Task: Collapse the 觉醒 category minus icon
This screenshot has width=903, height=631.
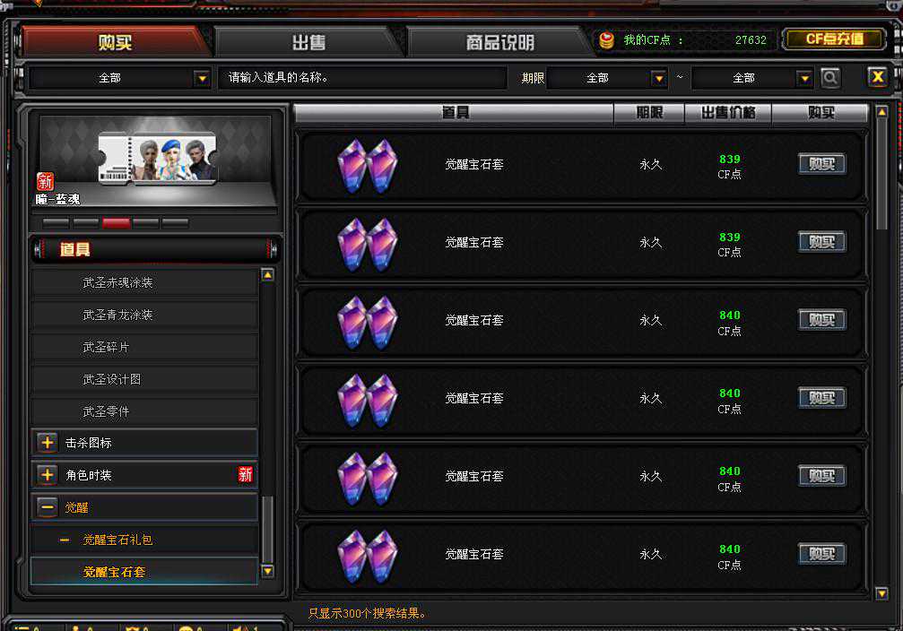Action: point(48,507)
